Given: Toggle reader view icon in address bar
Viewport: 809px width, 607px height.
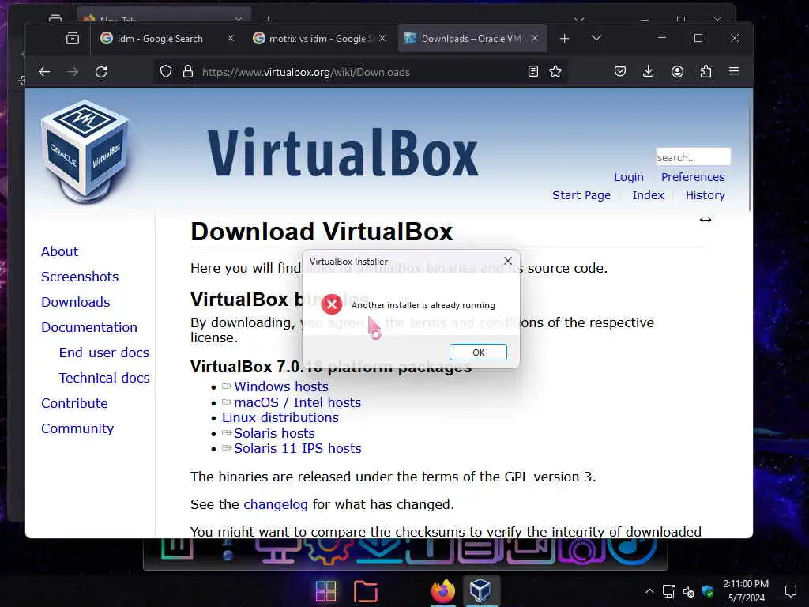Looking at the screenshot, I should [533, 72].
